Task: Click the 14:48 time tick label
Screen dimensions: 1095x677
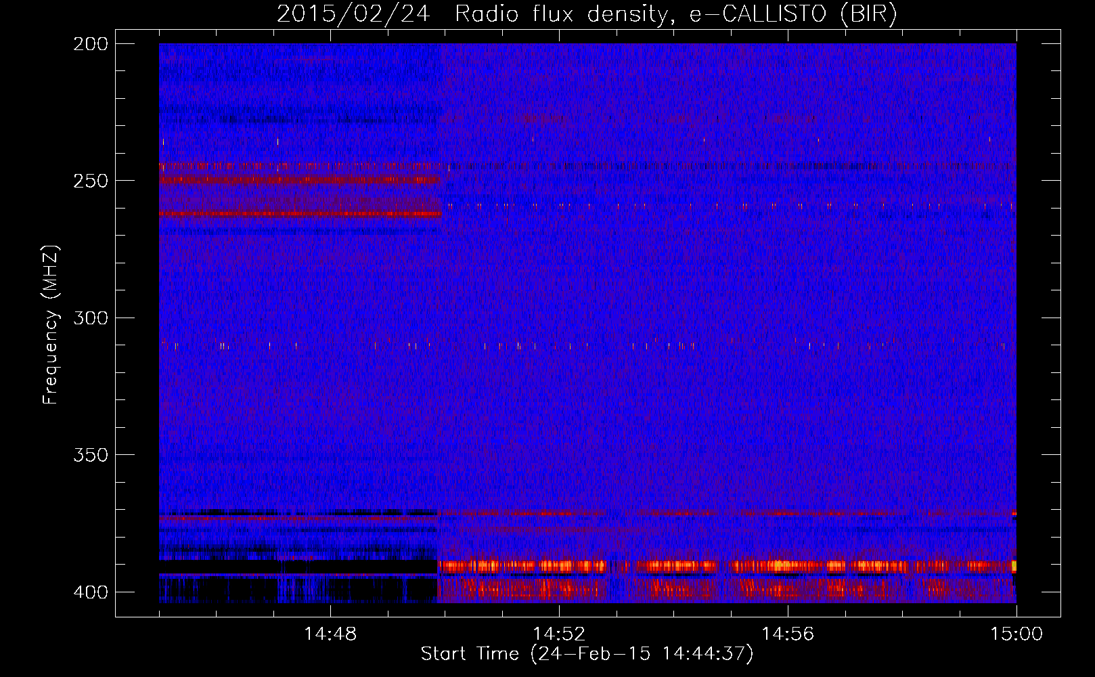Action: click(x=330, y=634)
